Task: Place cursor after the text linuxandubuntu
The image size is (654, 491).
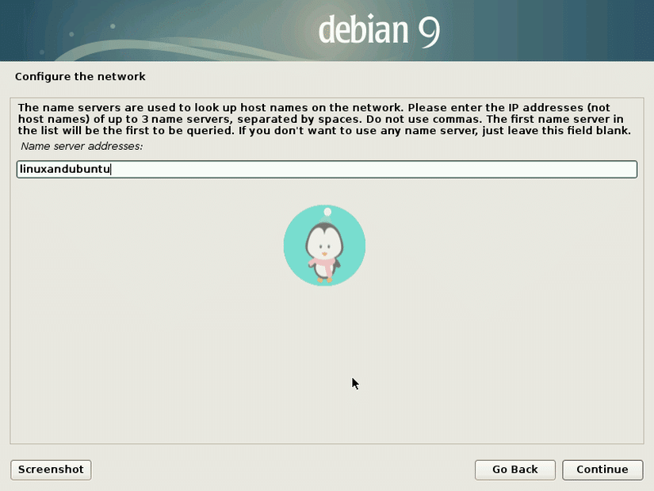Action: [113, 169]
